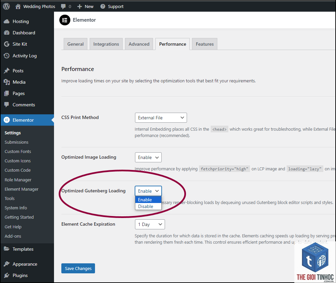Click the Site Kit G icon
Image resolution: width=336 pixels, height=283 pixels.
tap(7, 44)
